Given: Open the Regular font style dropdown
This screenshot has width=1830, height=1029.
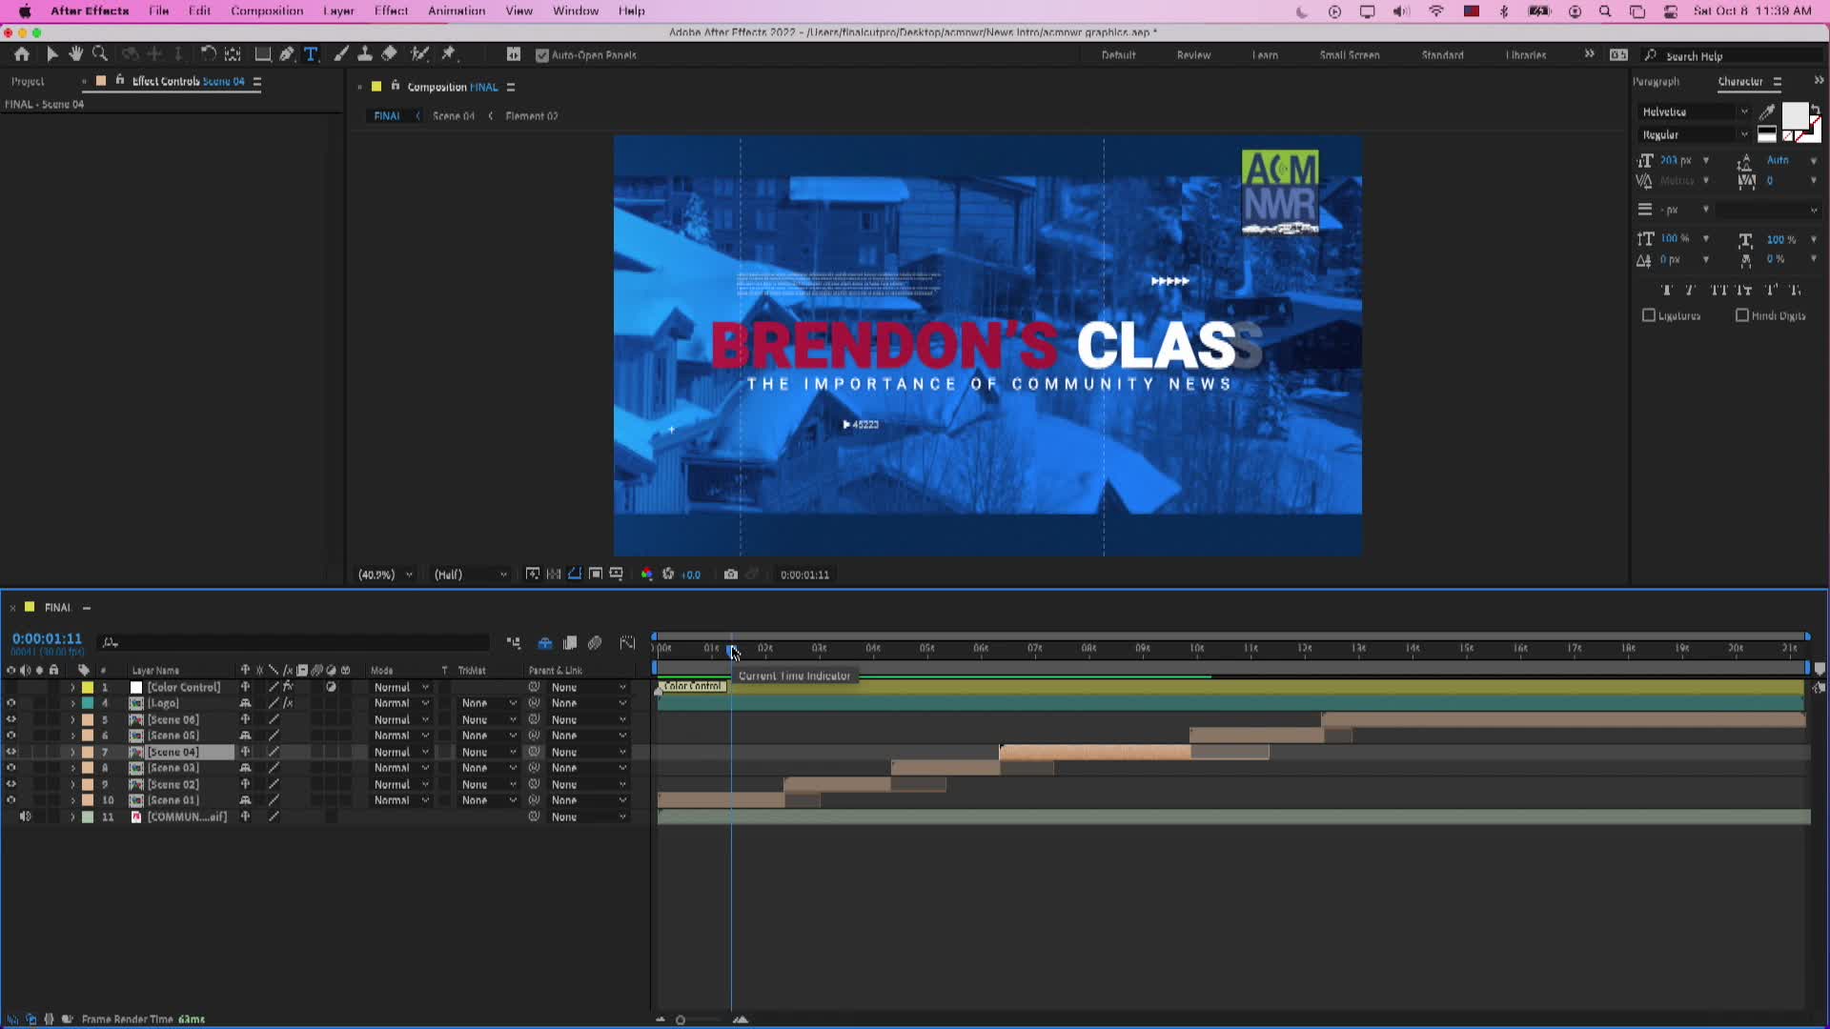Looking at the screenshot, I should point(1694,135).
